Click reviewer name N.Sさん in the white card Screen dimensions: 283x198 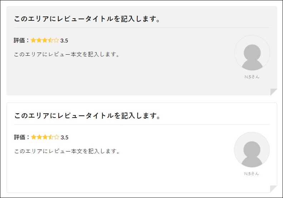(252, 174)
